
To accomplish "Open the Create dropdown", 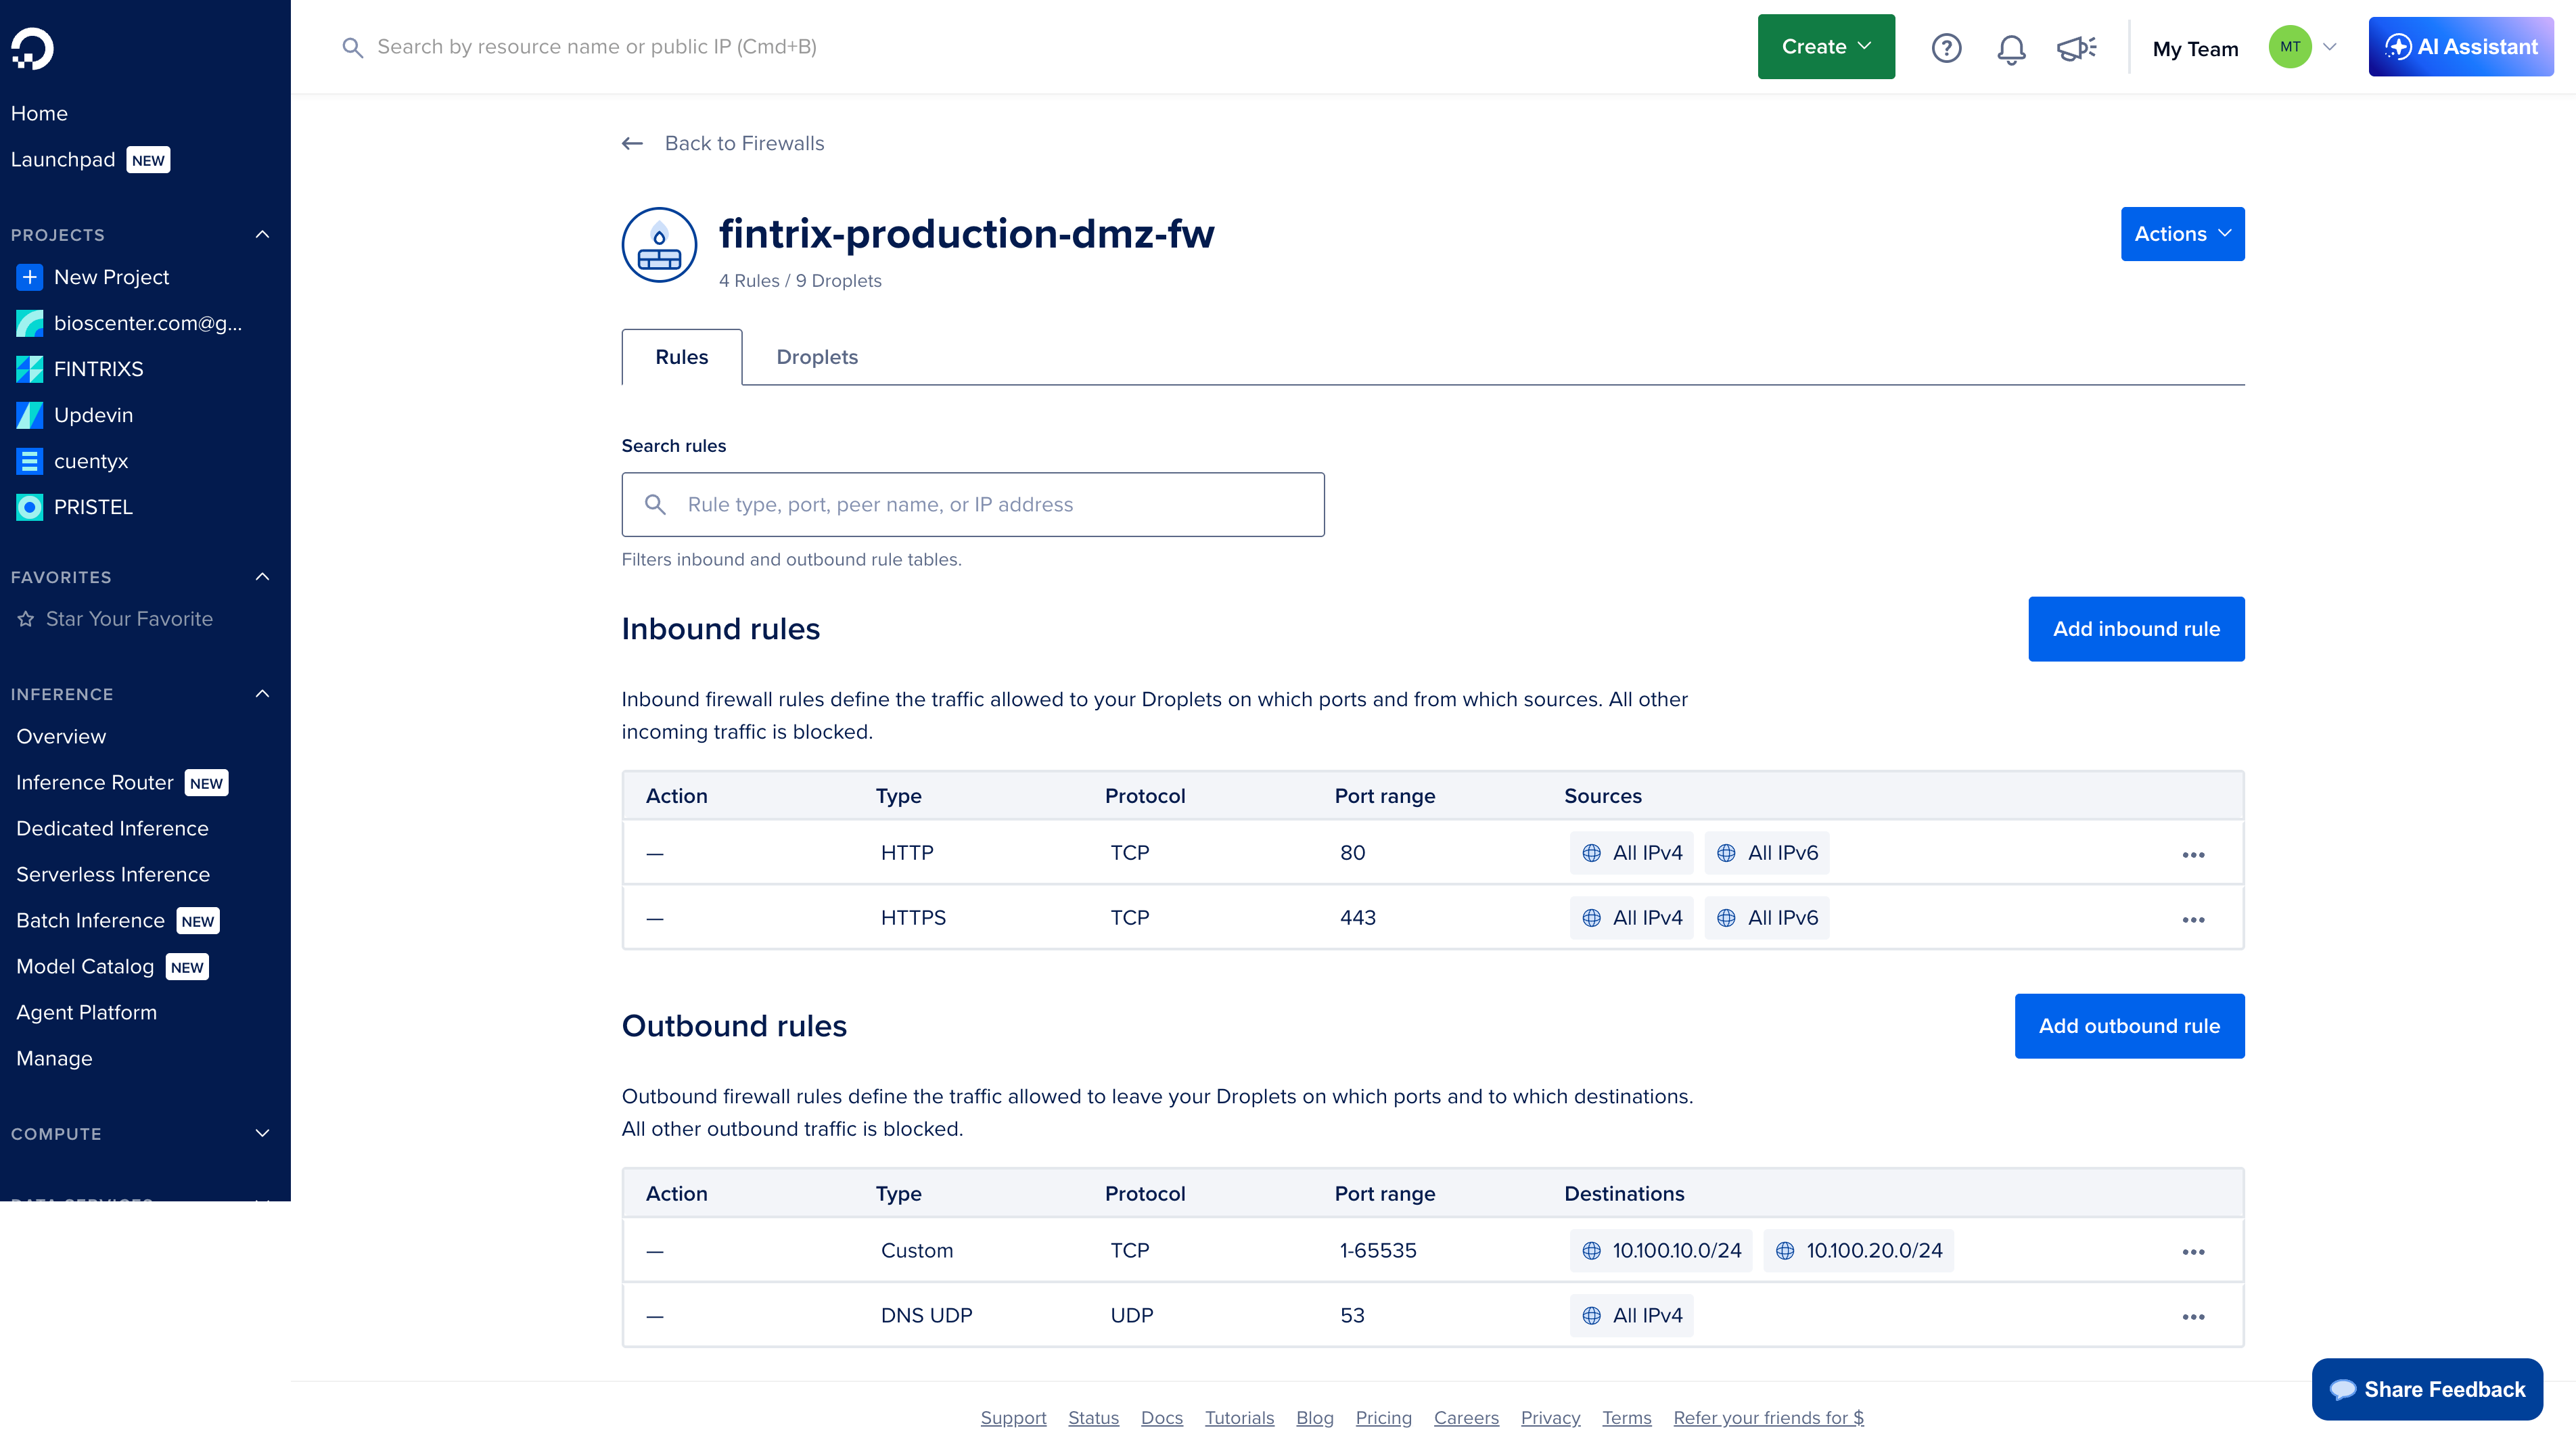I will tap(1826, 47).
